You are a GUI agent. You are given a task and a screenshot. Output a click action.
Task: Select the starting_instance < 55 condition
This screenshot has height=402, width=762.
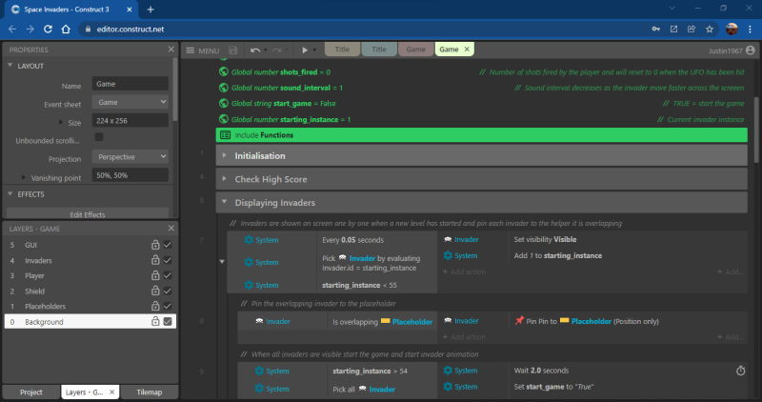pyautogui.click(x=377, y=285)
